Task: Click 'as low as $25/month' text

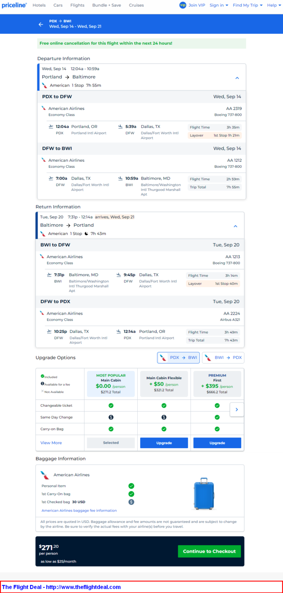Action: tap(58, 561)
